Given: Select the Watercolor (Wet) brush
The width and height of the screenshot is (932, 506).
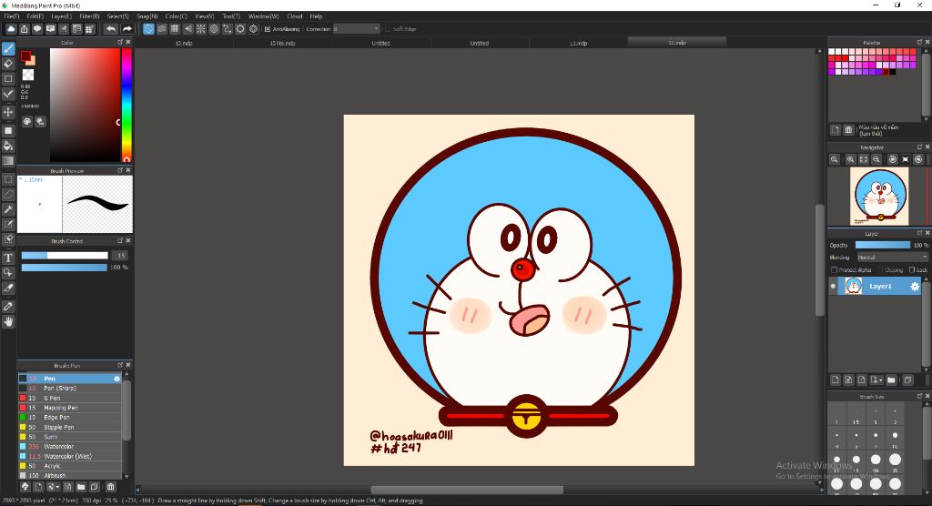Looking at the screenshot, I should tap(70, 456).
